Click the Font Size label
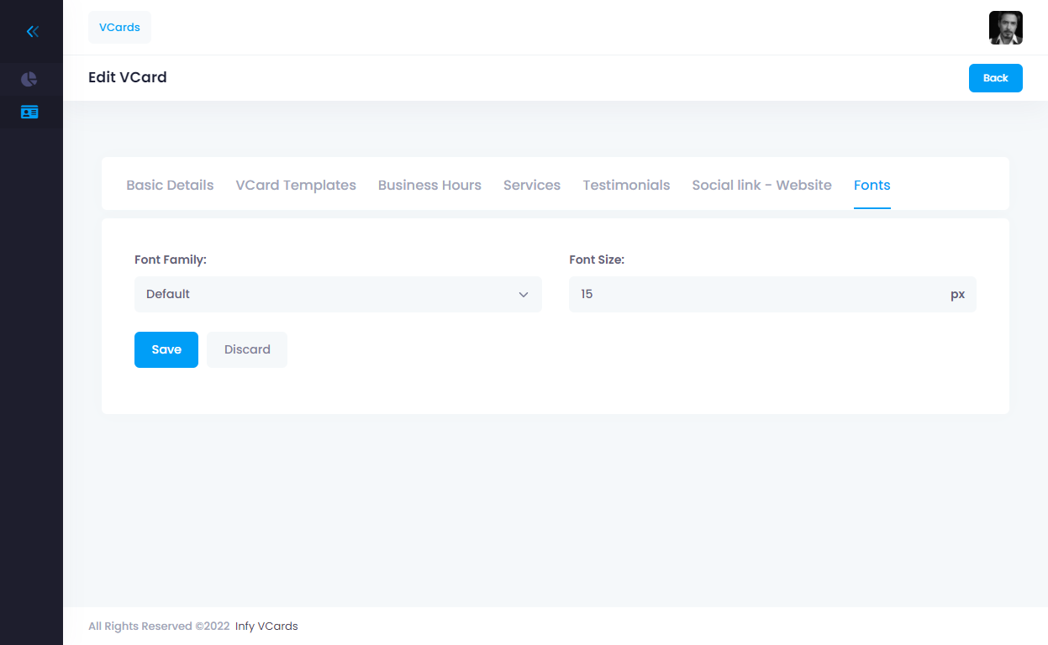This screenshot has width=1048, height=645. [597, 260]
